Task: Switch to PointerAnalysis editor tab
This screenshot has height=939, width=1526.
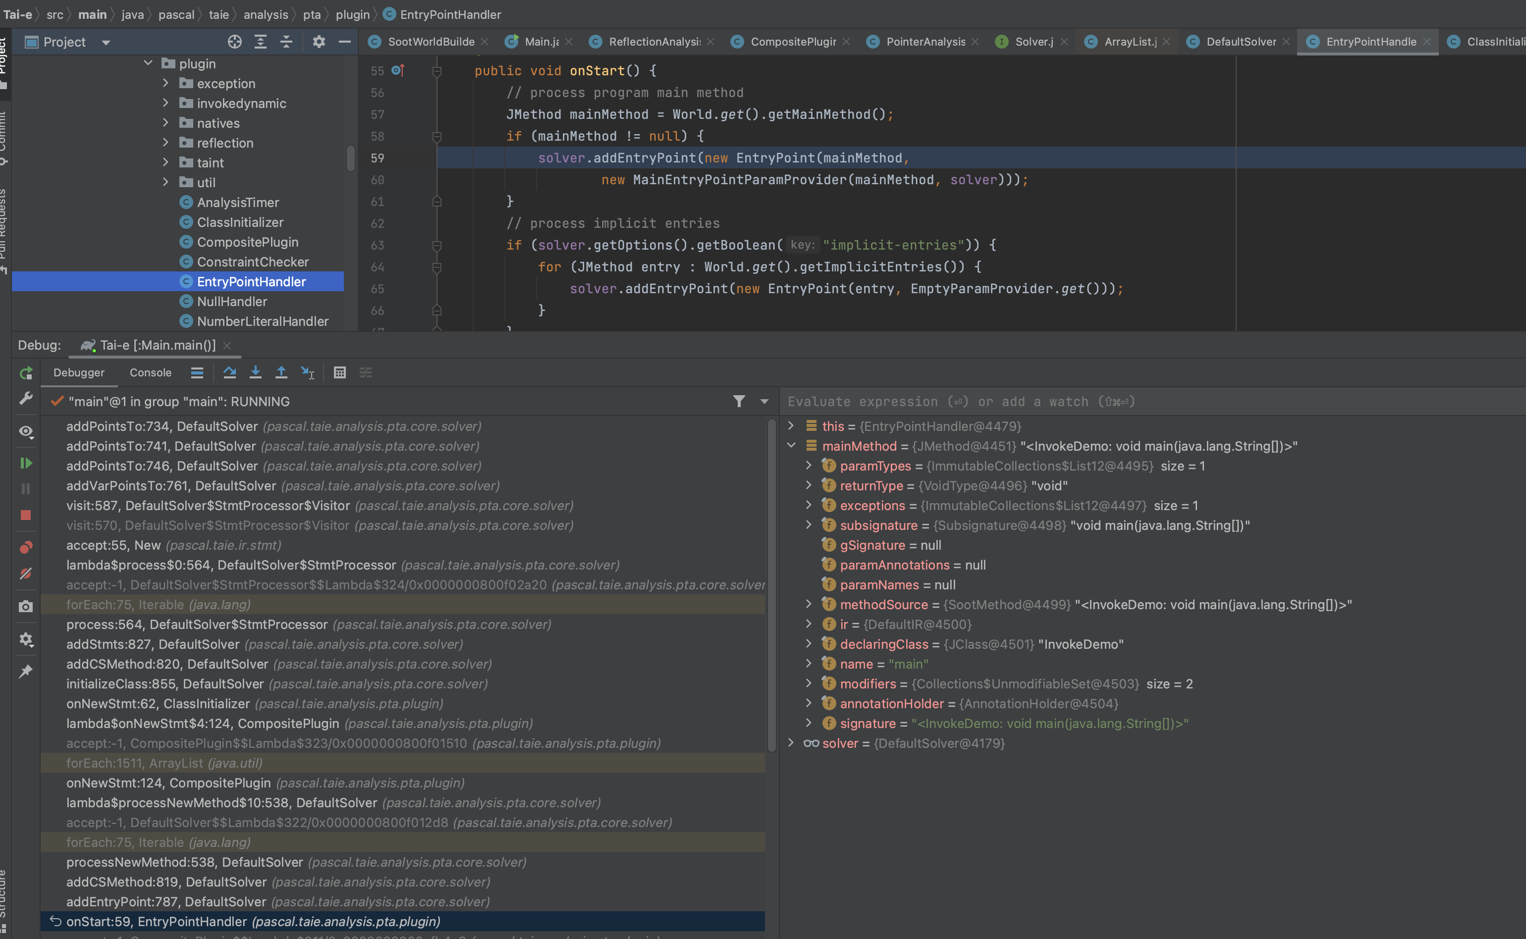Action: click(x=923, y=42)
